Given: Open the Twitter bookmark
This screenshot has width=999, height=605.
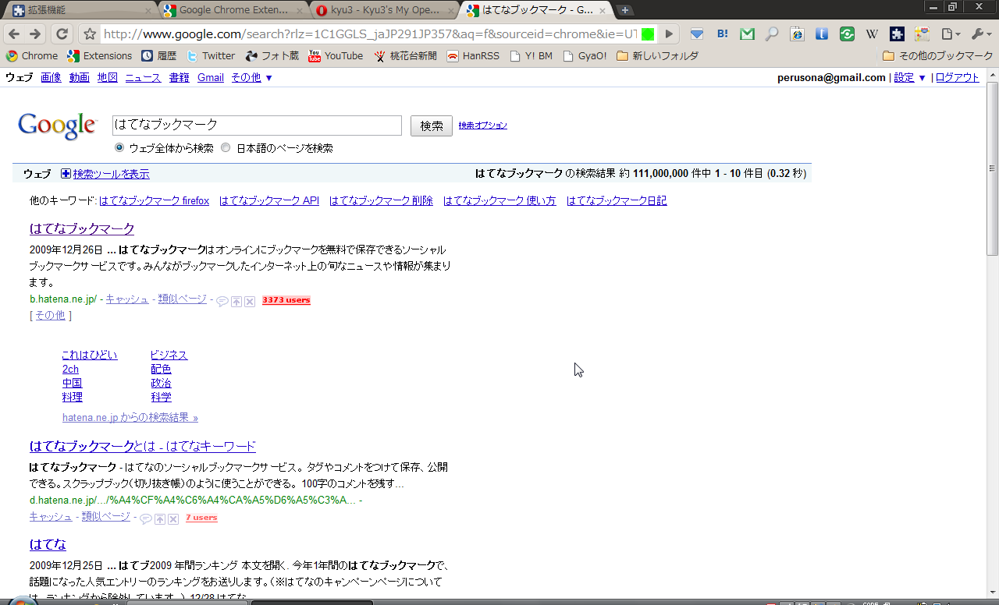Looking at the screenshot, I should pyautogui.click(x=211, y=56).
